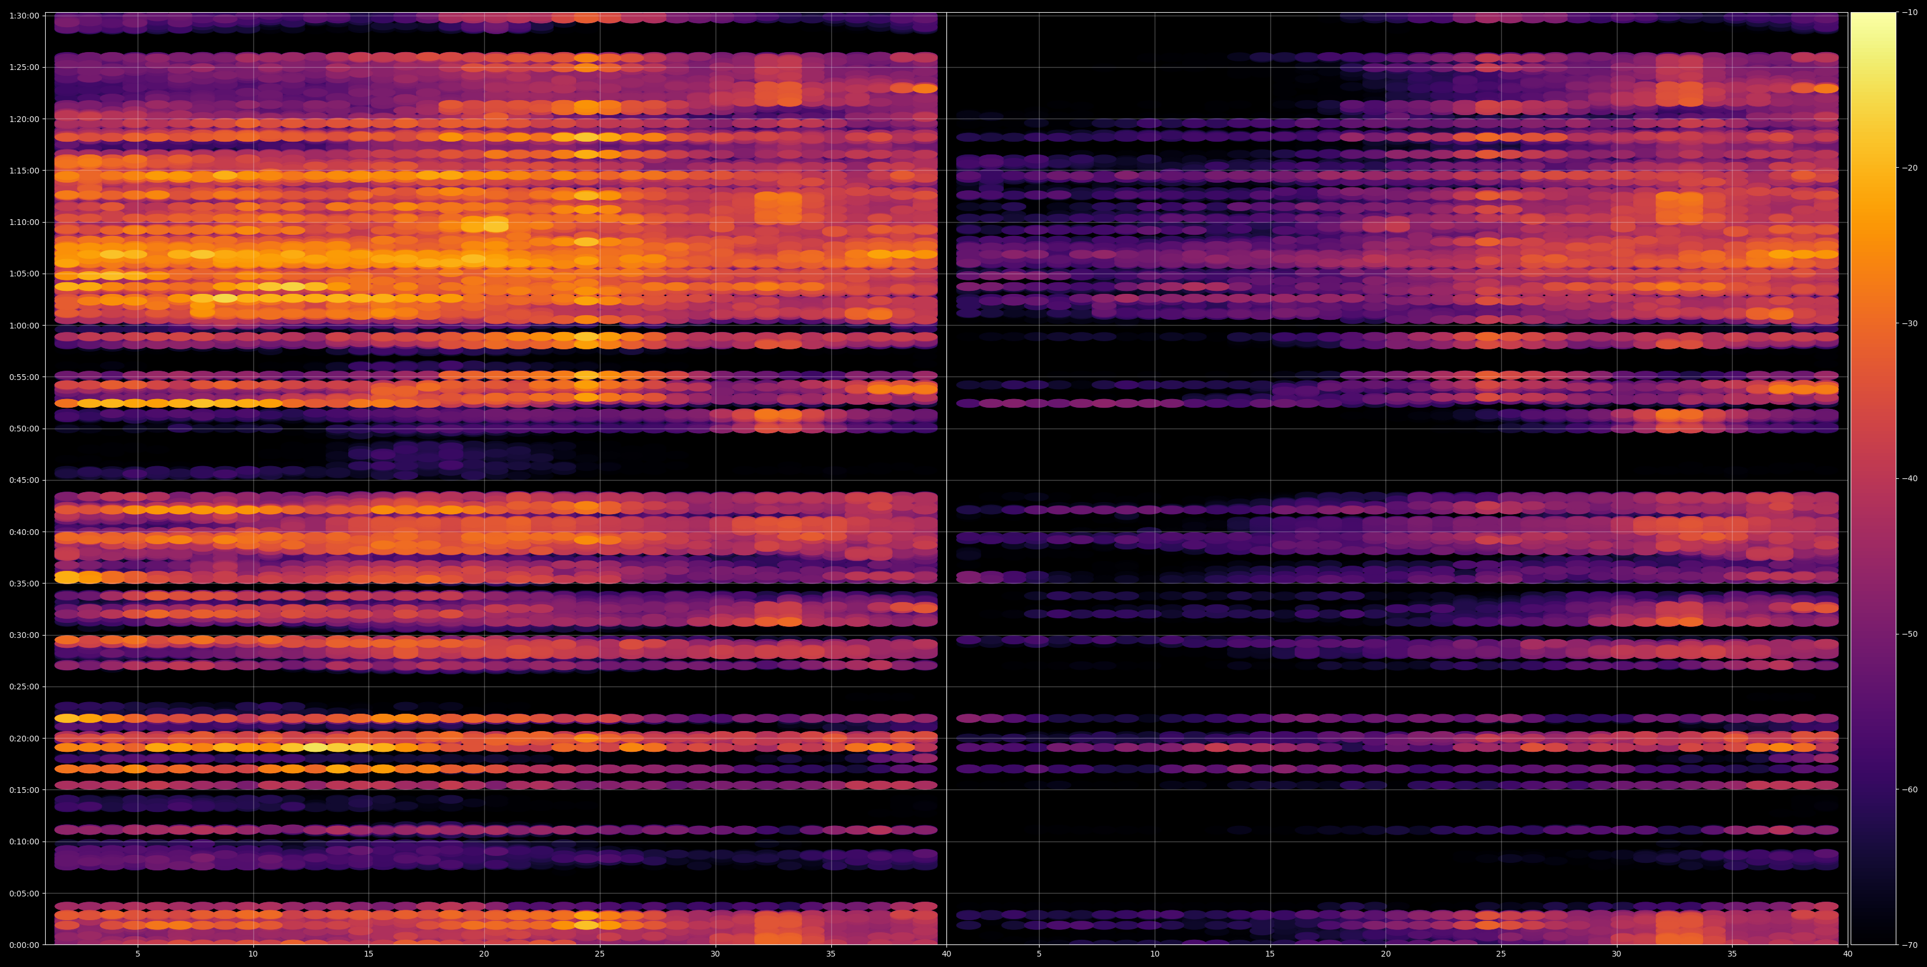Screen dimensions: 1927x967
Task: Select the −60 colorbar tick label
Action: pos(1911,790)
